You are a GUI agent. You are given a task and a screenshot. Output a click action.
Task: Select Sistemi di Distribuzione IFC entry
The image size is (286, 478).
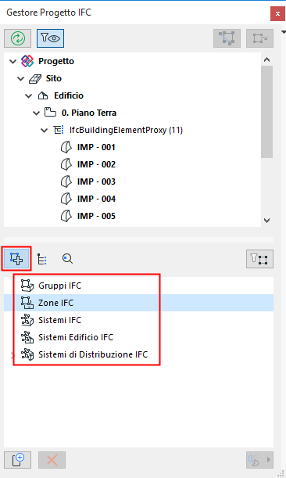coord(93,354)
